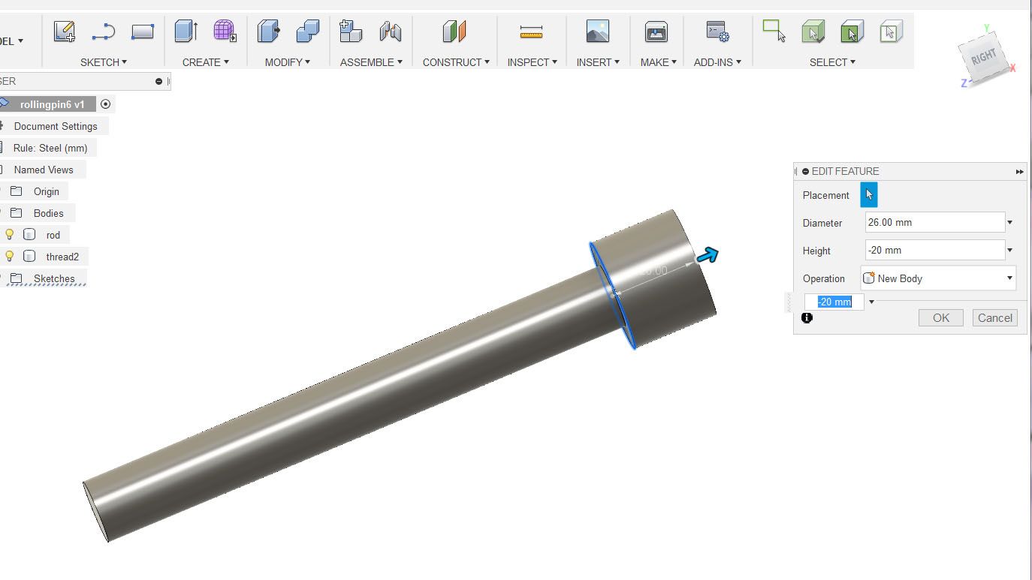1032x580 pixels.
Task: Activate the Measure ruler icon
Action: (x=531, y=32)
